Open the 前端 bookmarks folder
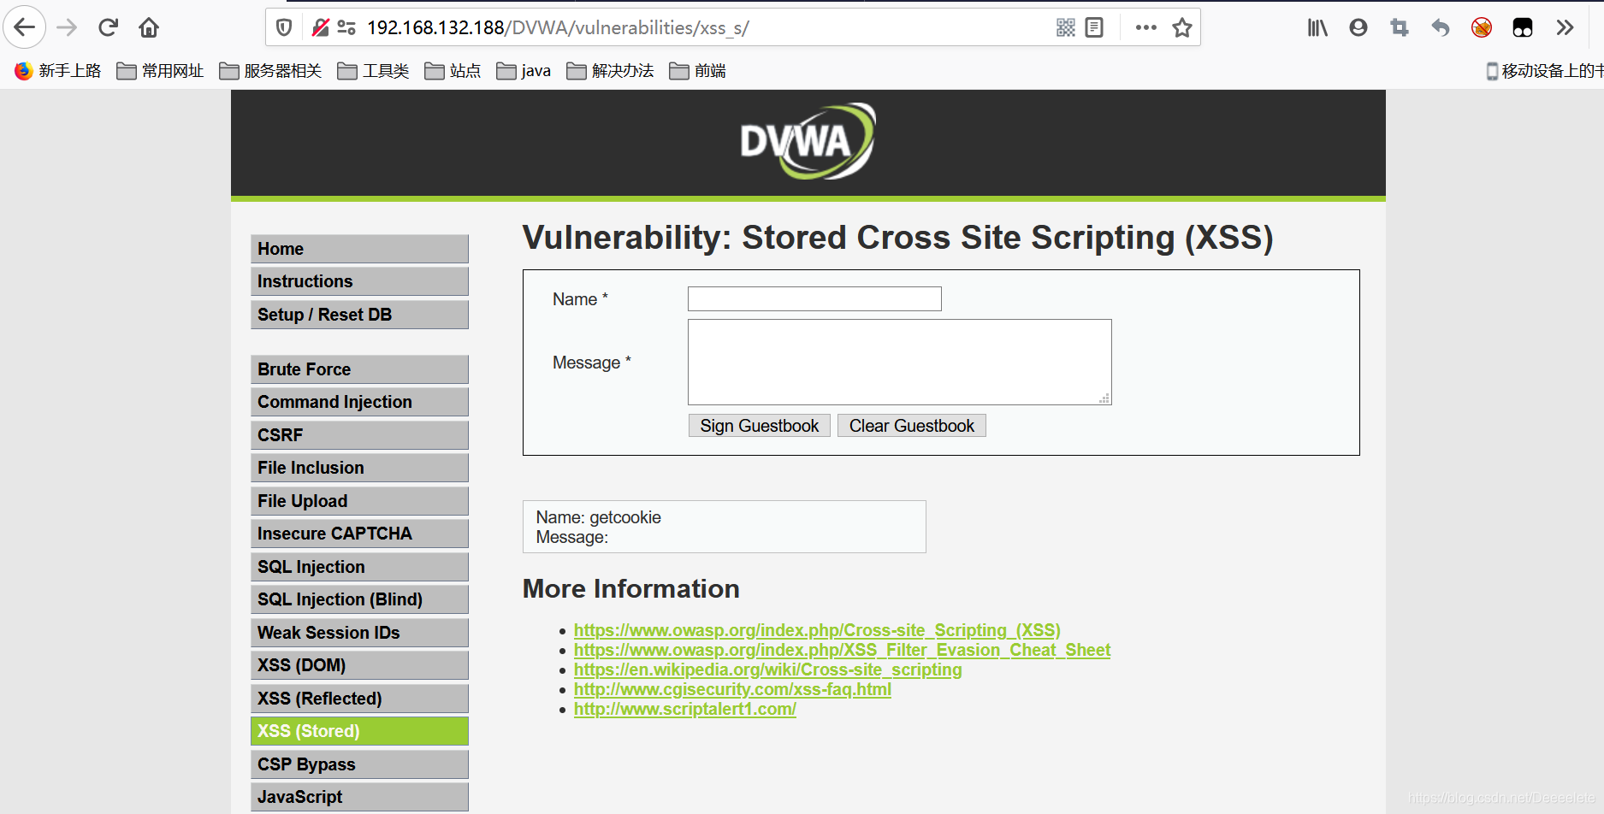This screenshot has height=814, width=1604. [x=697, y=70]
